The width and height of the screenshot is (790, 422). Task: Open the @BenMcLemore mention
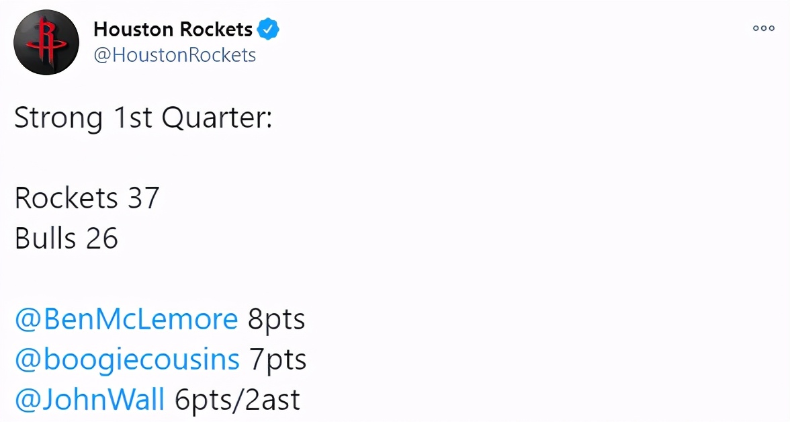(x=126, y=319)
